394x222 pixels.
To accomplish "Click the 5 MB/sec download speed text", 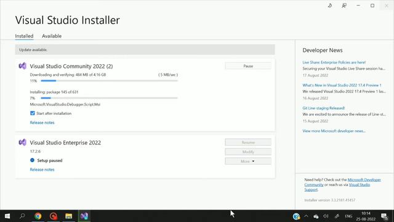I will pyautogui.click(x=168, y=75).
